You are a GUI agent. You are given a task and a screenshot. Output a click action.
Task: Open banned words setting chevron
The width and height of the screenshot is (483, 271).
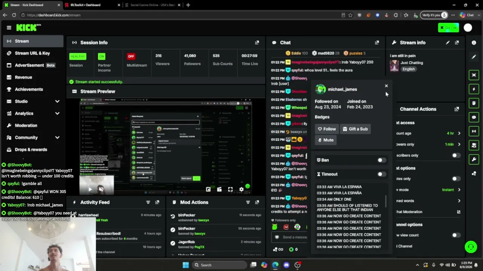click(x=459, y=201)
